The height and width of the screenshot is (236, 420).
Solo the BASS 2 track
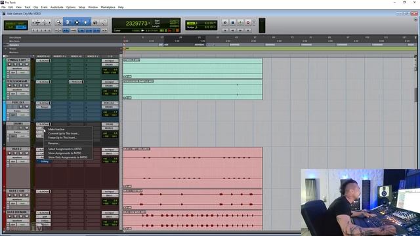pyautogui.click(x=21, y=153)
